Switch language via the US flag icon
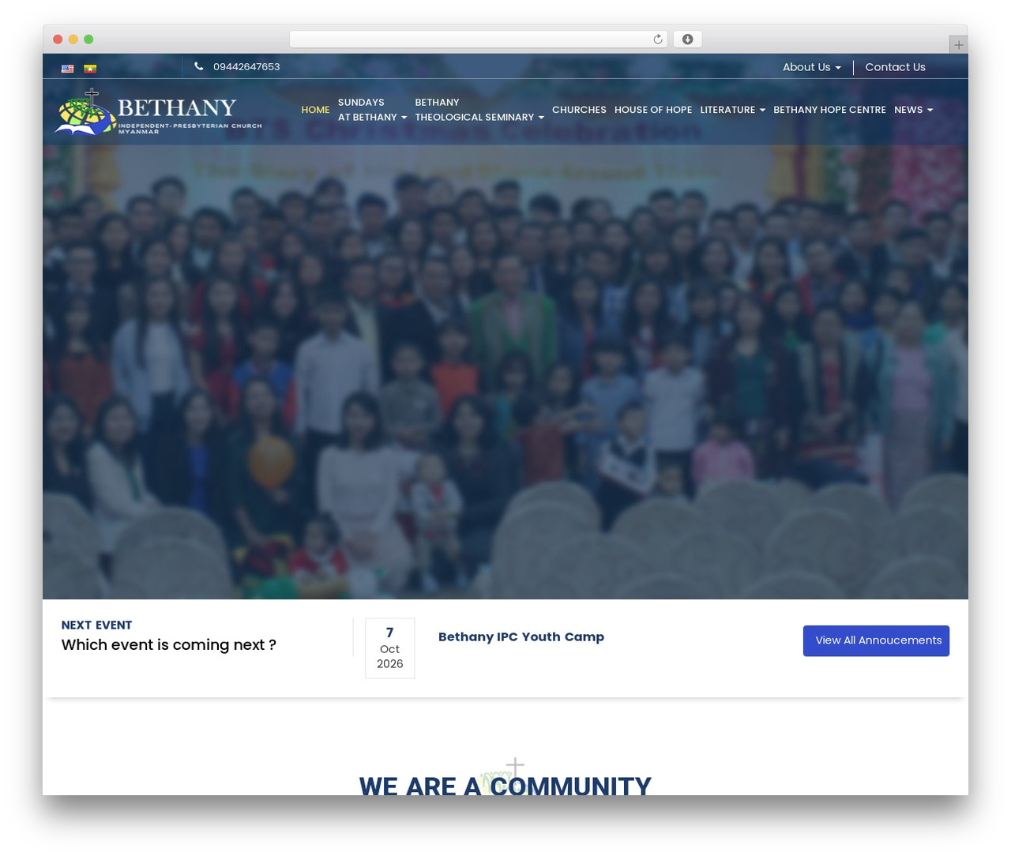 tap(68, 69)
